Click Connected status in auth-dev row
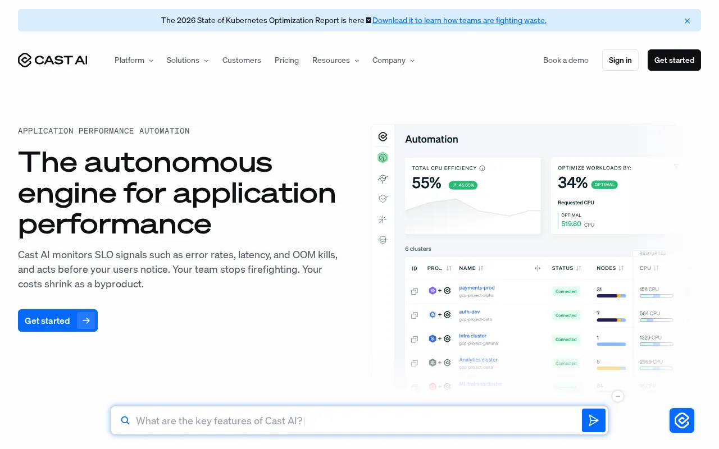 point(566,315)
